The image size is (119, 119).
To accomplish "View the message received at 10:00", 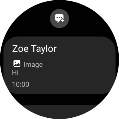I will 59,65.
